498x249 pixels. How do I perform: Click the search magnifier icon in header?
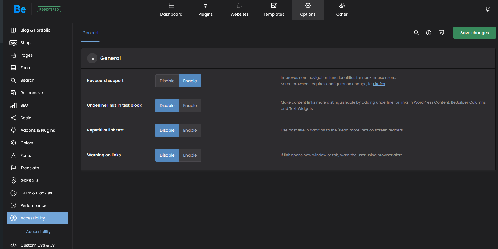click(416, 33)
